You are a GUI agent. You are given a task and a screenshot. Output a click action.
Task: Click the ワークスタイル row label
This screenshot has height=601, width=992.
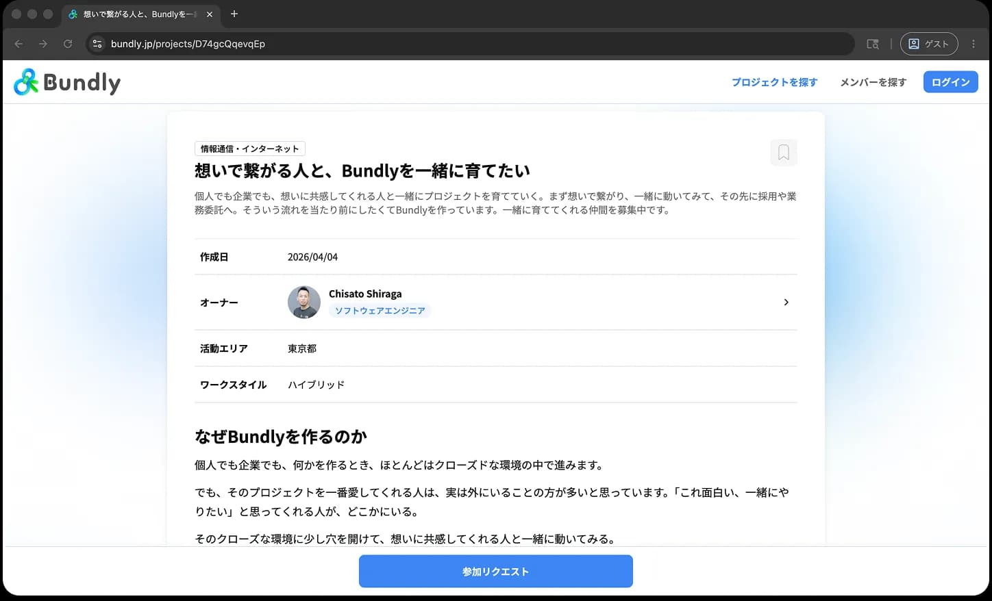tap(234, 385)
